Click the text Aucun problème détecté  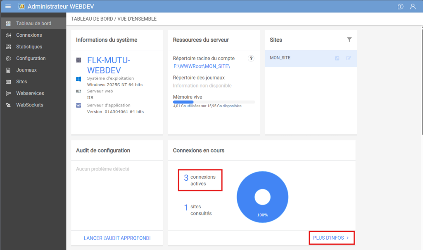coord(102,169)
